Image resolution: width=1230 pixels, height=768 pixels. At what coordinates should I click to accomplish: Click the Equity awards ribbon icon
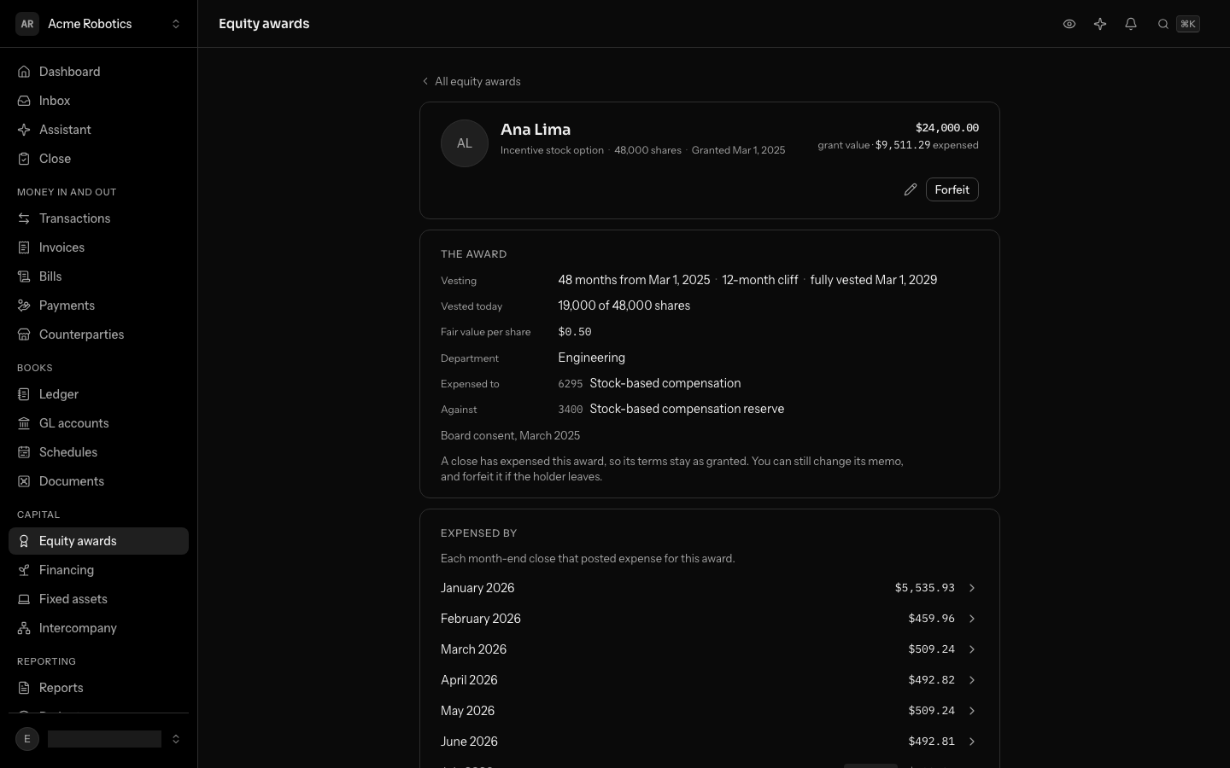24,541
